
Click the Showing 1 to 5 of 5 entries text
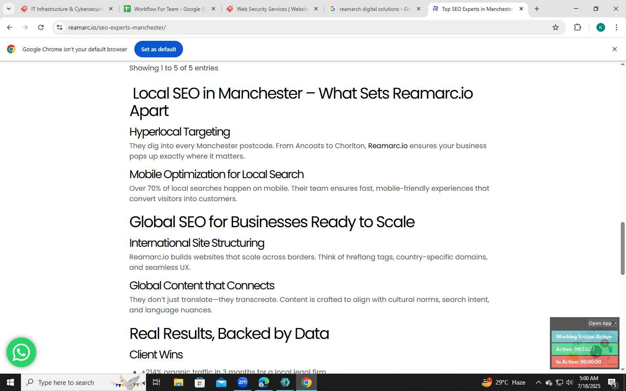174,68
